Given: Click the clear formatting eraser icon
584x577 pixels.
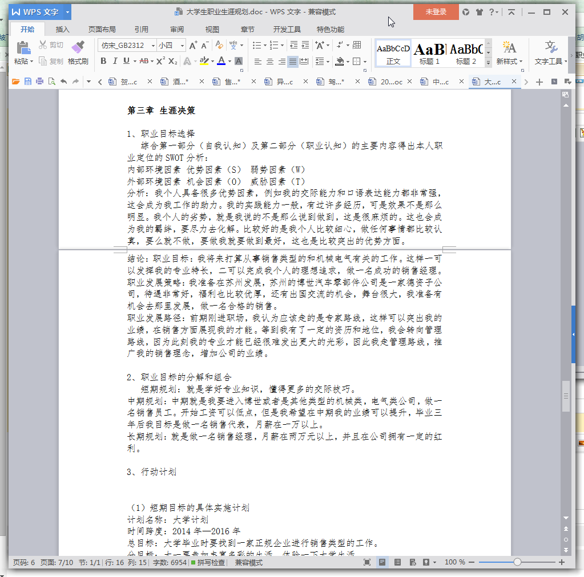Looking at the screenshot, I should [x=219, y=46].
